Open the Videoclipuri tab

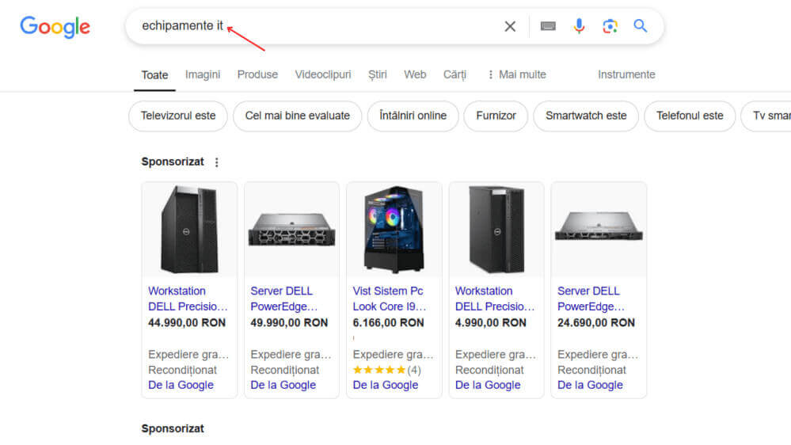click(x=323, y=74)
